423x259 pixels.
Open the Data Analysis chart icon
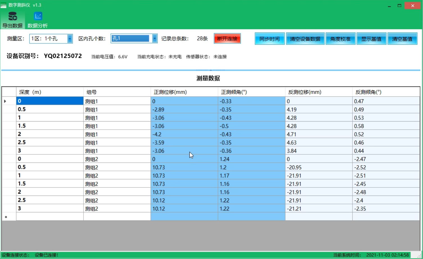click(x=38, y=16)
